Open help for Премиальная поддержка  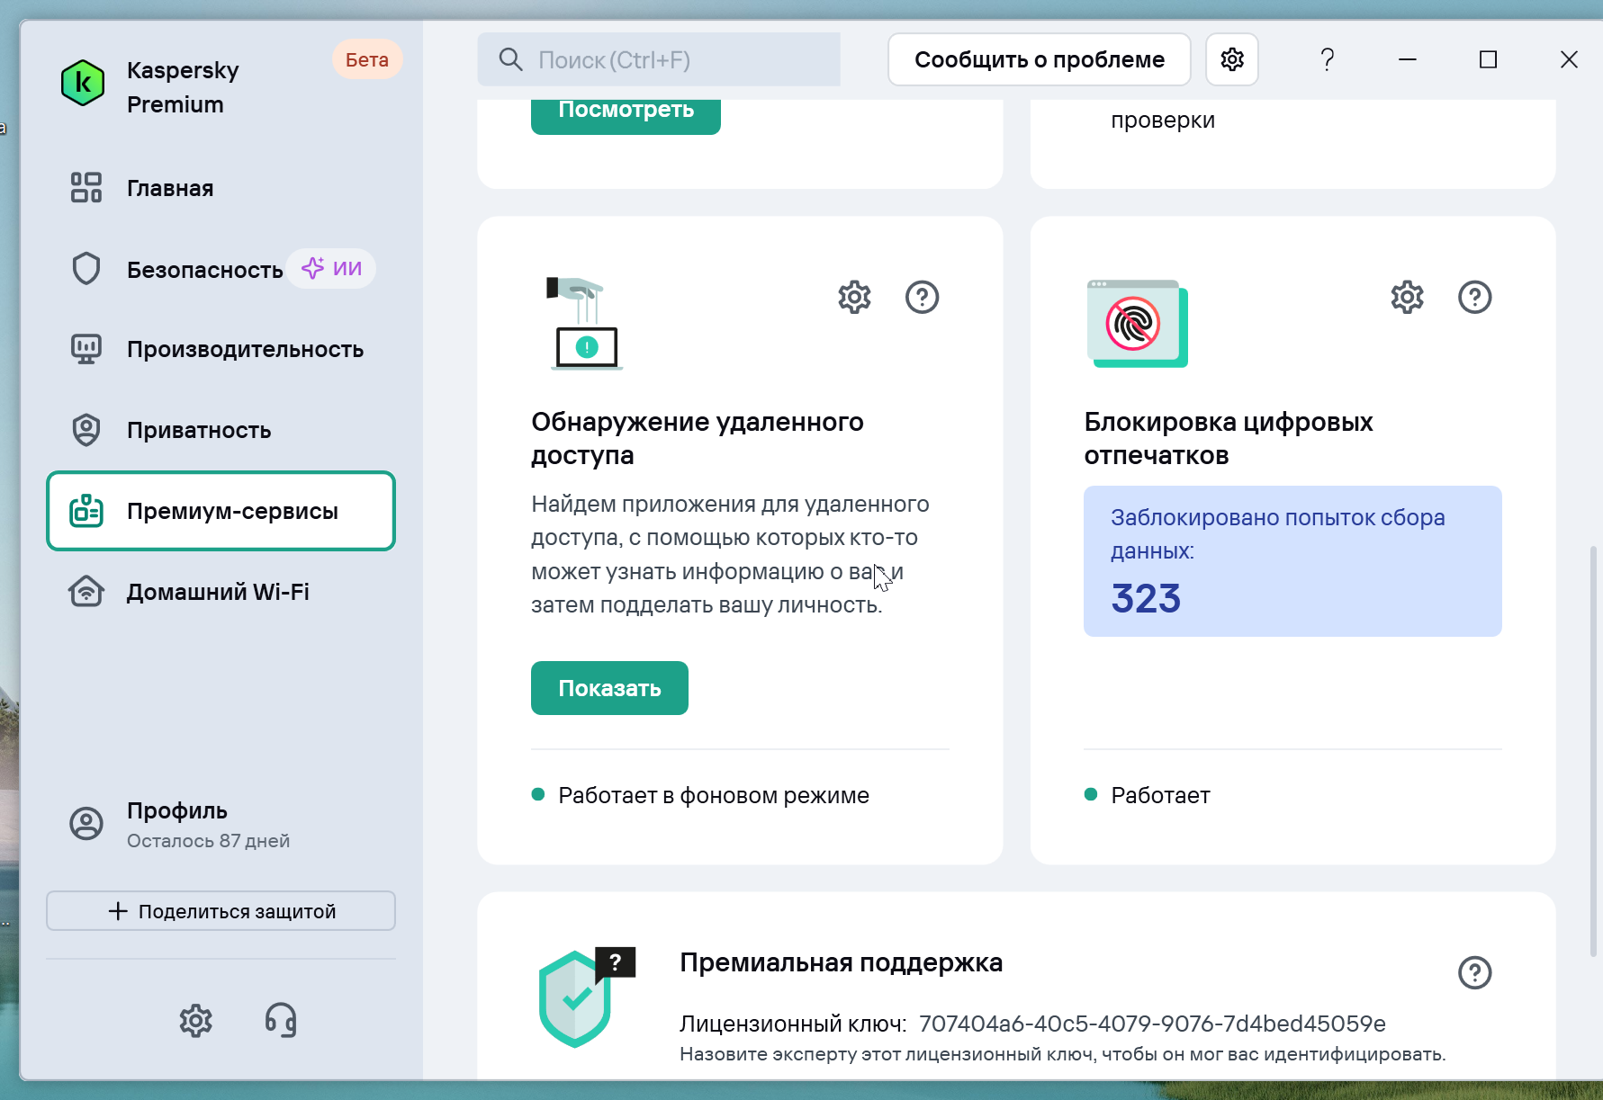point(1474,972)
